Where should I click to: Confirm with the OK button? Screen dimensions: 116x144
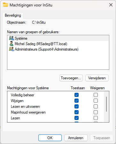tap(50, 138)
